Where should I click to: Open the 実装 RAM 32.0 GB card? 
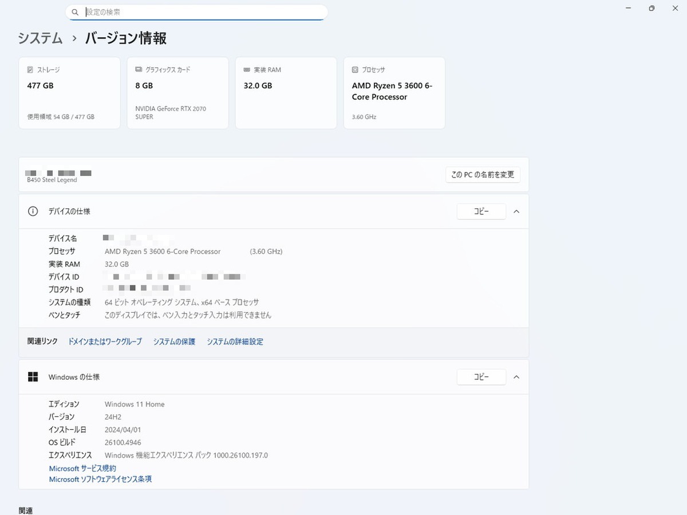point(286,93)
